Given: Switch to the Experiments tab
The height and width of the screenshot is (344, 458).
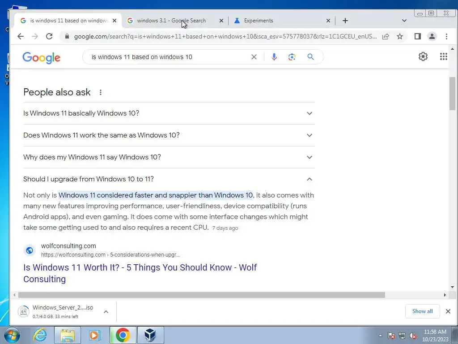Looking at the screenshot, I should click(x=282, y=21).
